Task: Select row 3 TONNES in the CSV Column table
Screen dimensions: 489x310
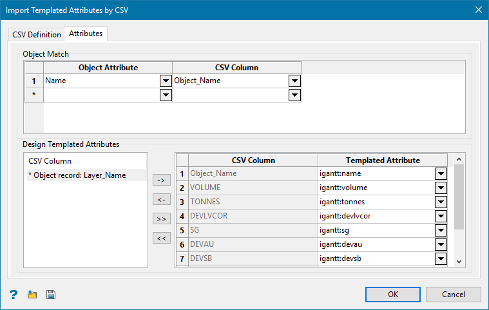Action: tap(253, 202)
